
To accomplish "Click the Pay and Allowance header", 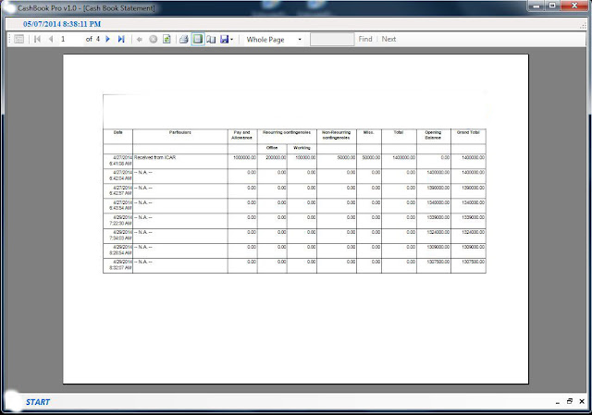I will click(x=242, y=135).
